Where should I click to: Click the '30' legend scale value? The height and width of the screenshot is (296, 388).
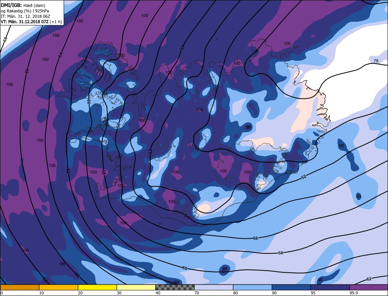click(119, 293)
